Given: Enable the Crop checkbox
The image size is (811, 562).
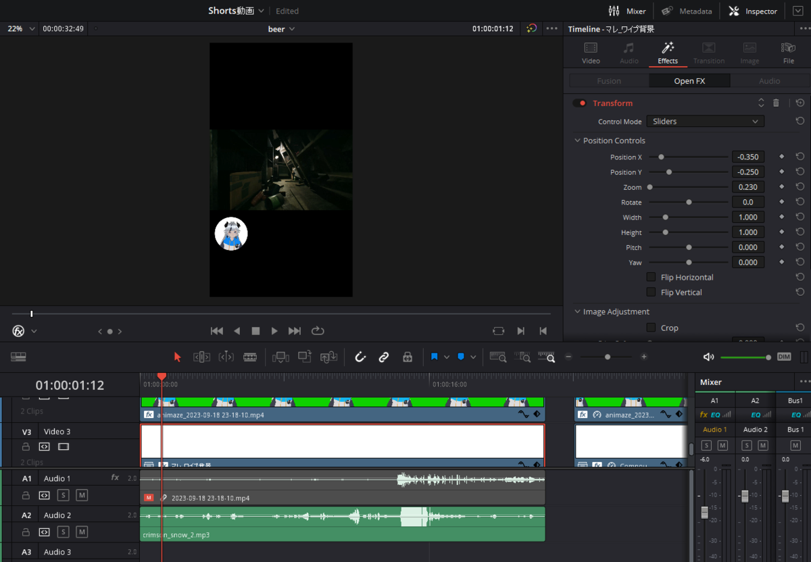Looking at the screenshot, I should tap(651, 328).
